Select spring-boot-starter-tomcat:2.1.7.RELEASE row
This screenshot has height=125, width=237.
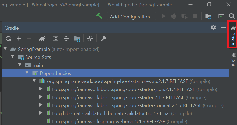click(116, 105)
